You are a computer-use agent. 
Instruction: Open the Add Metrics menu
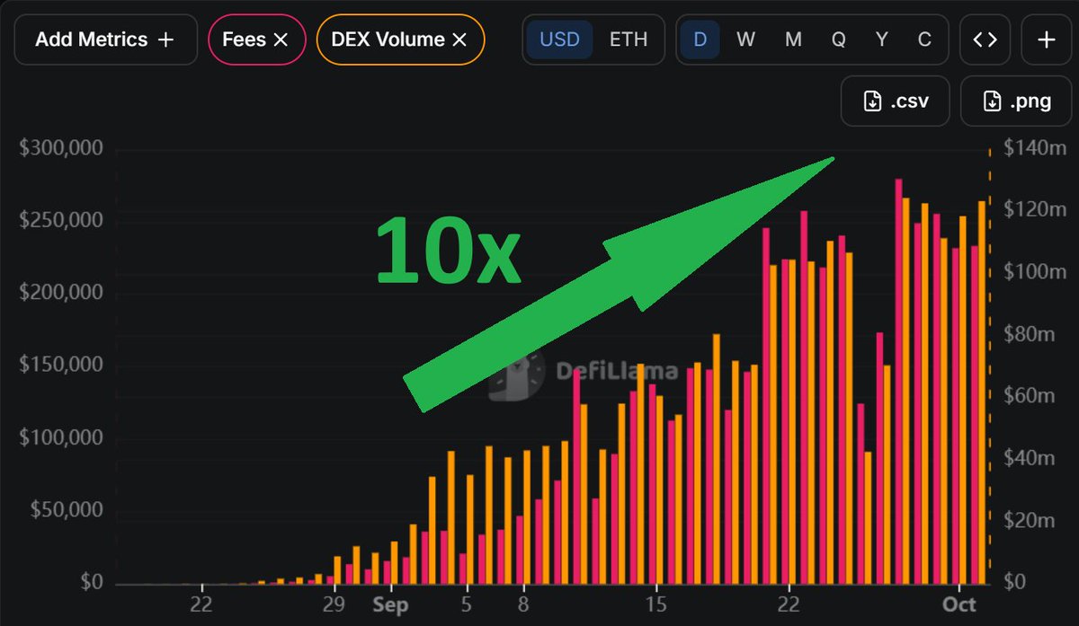point(105,40)
